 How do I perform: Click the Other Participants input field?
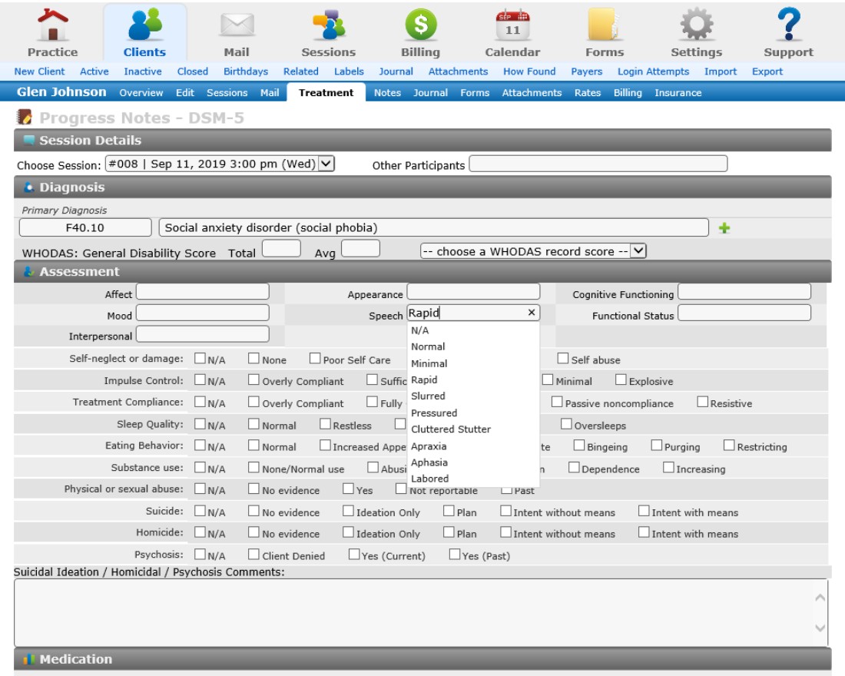coord(598,164)
